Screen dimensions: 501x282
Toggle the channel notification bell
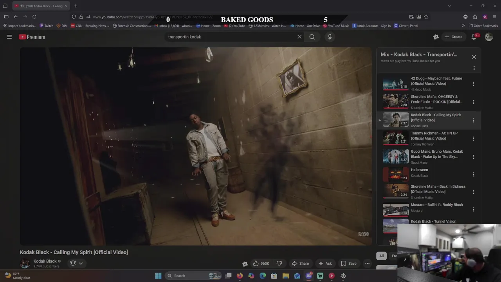click(x=73, y=264)
